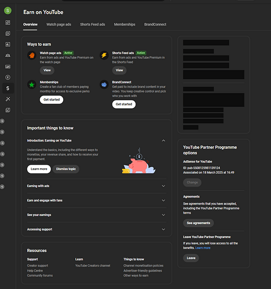Click View under Watch page ads
The height and width of the screenshot is (289, 271).
pyautogui.click(x=47, y=70)
